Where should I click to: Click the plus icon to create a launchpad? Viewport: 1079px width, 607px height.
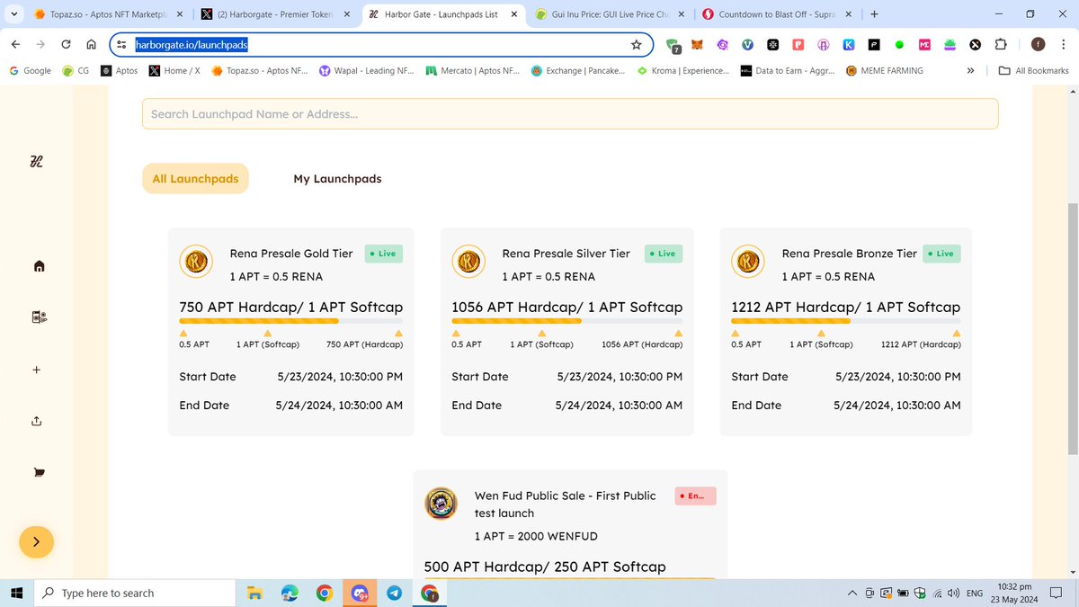point(36,369)
